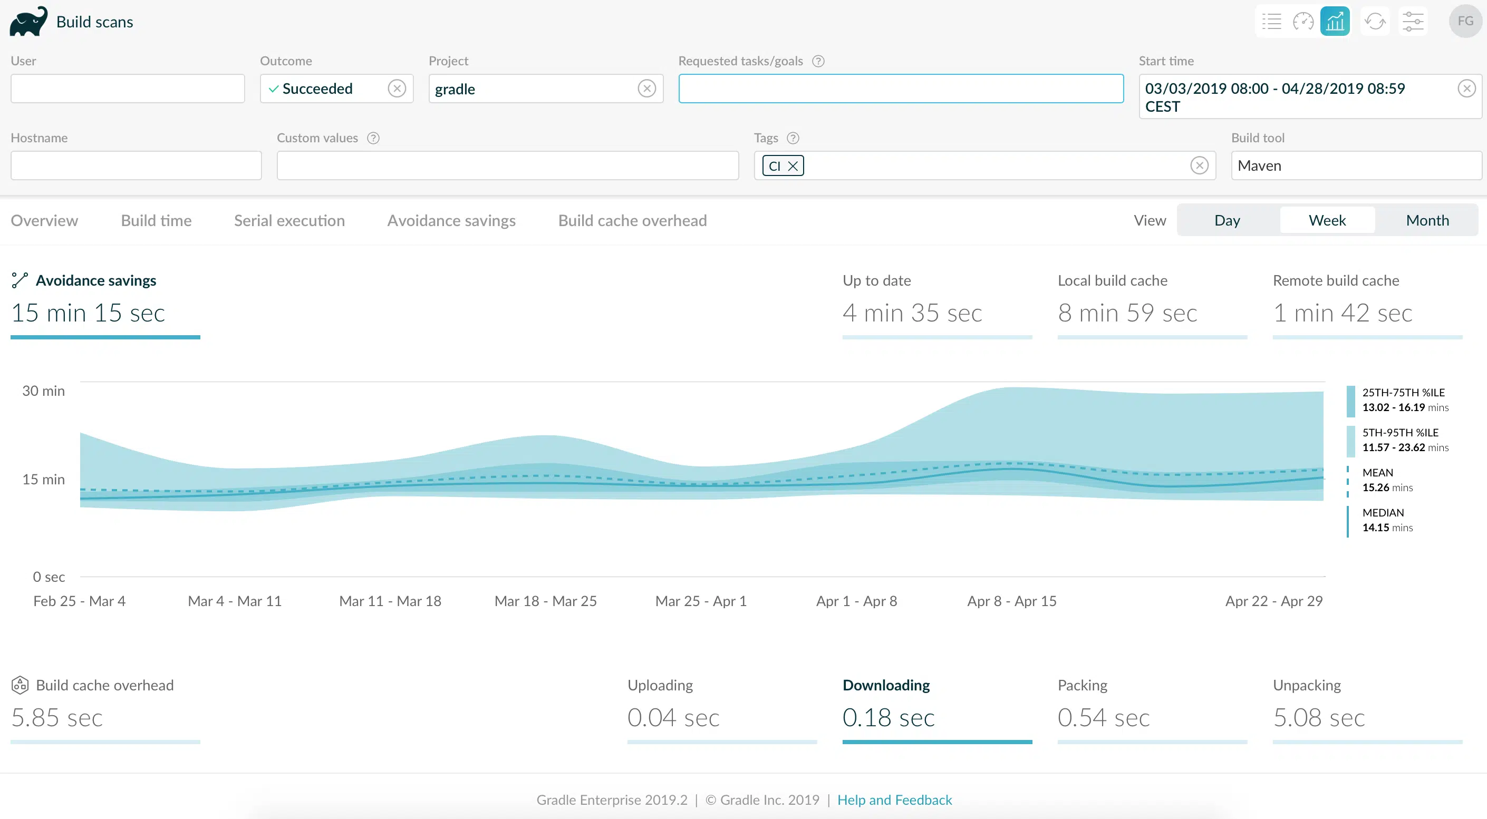Switch the view to Month
This screenshot has height=819, width=1487.
pyautogui.click(x=1427, y=220)
